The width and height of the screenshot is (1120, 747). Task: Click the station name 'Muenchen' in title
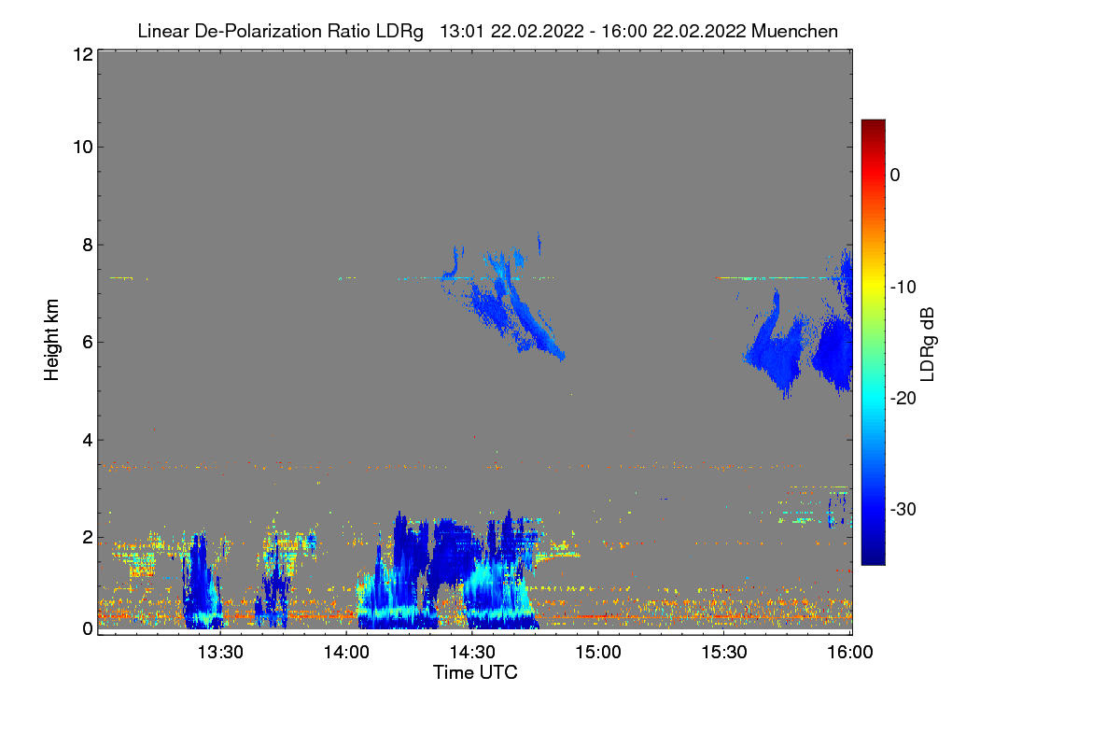pos(794,31)
